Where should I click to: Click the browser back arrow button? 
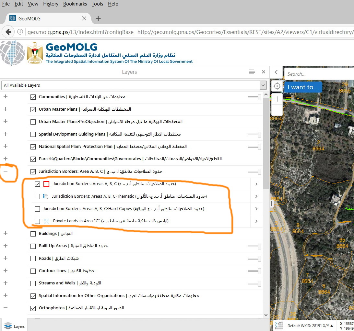coord(8,32)
